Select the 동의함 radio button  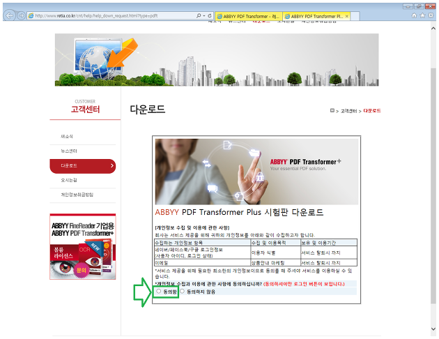pyautogui.click(x=159, y=291)
